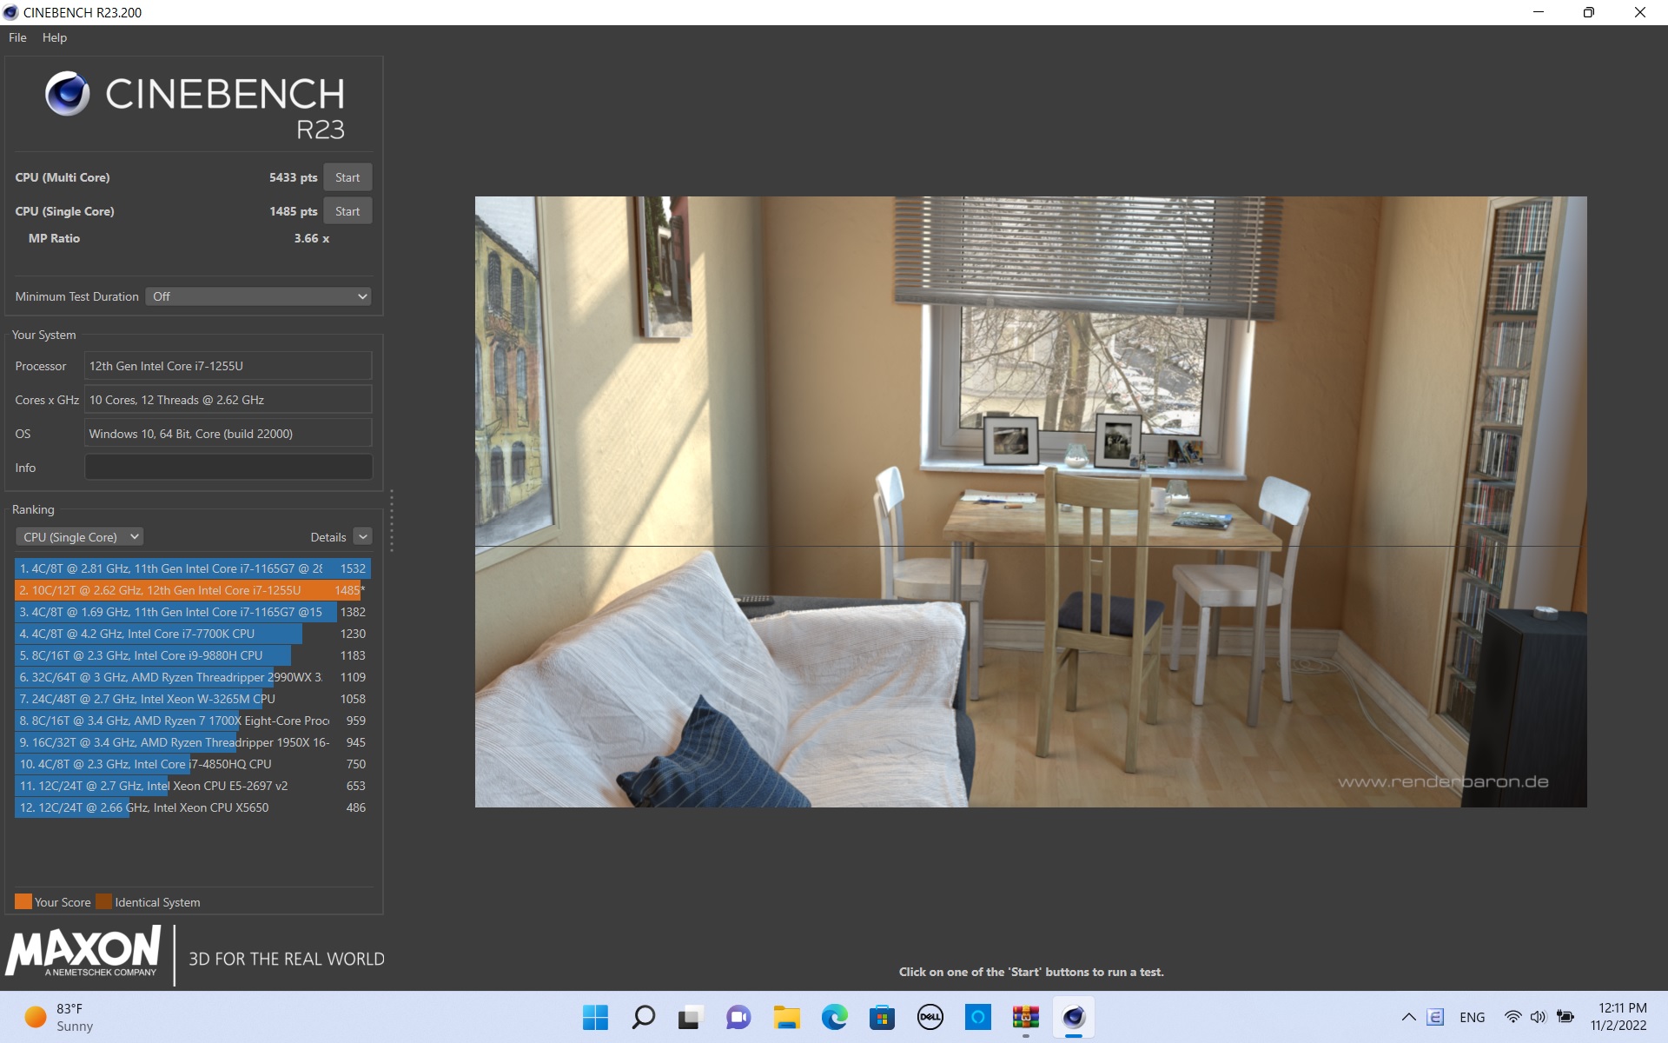Open the File menu
Screen dimensions: 1668x1043
coord(17,37)
